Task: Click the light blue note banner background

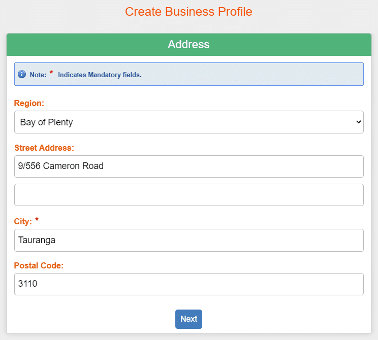Action: tap(241, 74)
